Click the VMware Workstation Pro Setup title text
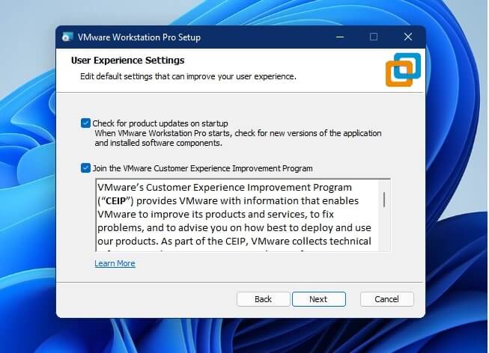This screenshot has width=489, height=353. [139, 37]
